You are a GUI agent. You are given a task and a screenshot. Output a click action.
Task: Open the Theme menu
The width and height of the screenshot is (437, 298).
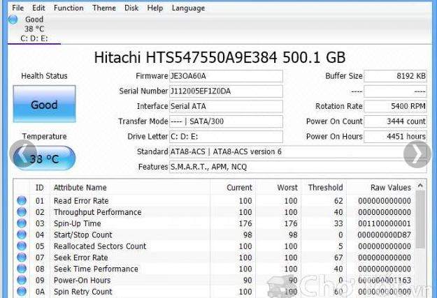[x=104, y=8]
